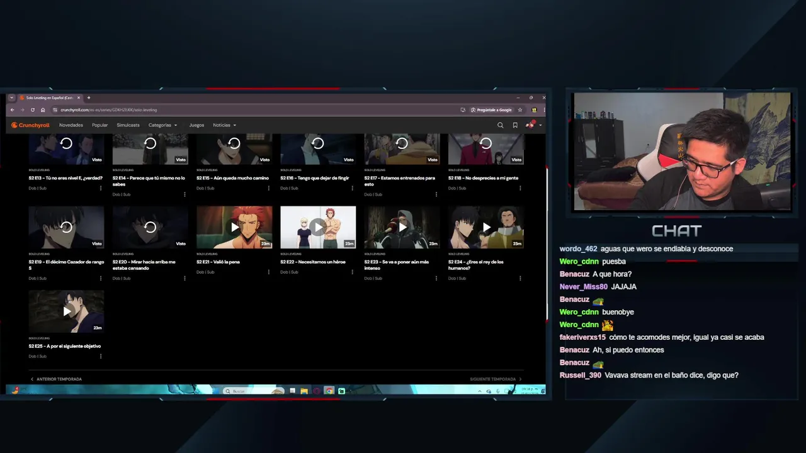Open more options for S2 E23

[436, 278]
